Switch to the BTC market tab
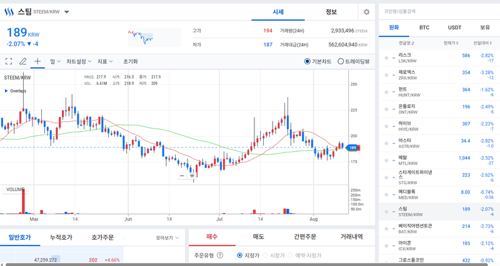Image resolution: width=500 pixels, height=266 pixels. coord(424,27)
